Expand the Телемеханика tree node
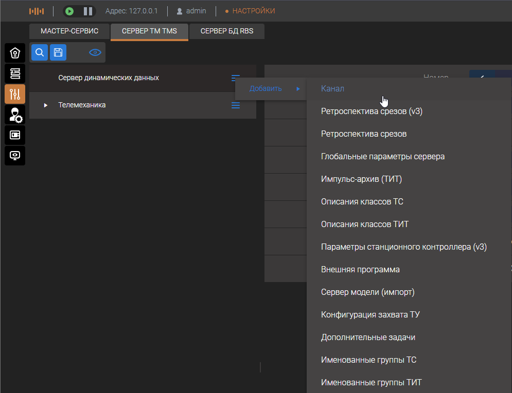Image resolution: width=512 pixels, height=393 pixels. tap(46, 105)
